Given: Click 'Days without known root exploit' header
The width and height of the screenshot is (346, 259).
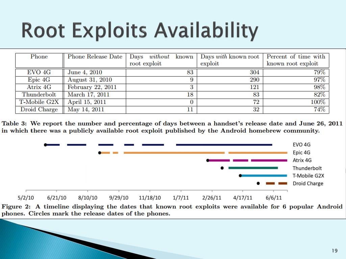Looking at the screenshot, I should click(161, 60).
